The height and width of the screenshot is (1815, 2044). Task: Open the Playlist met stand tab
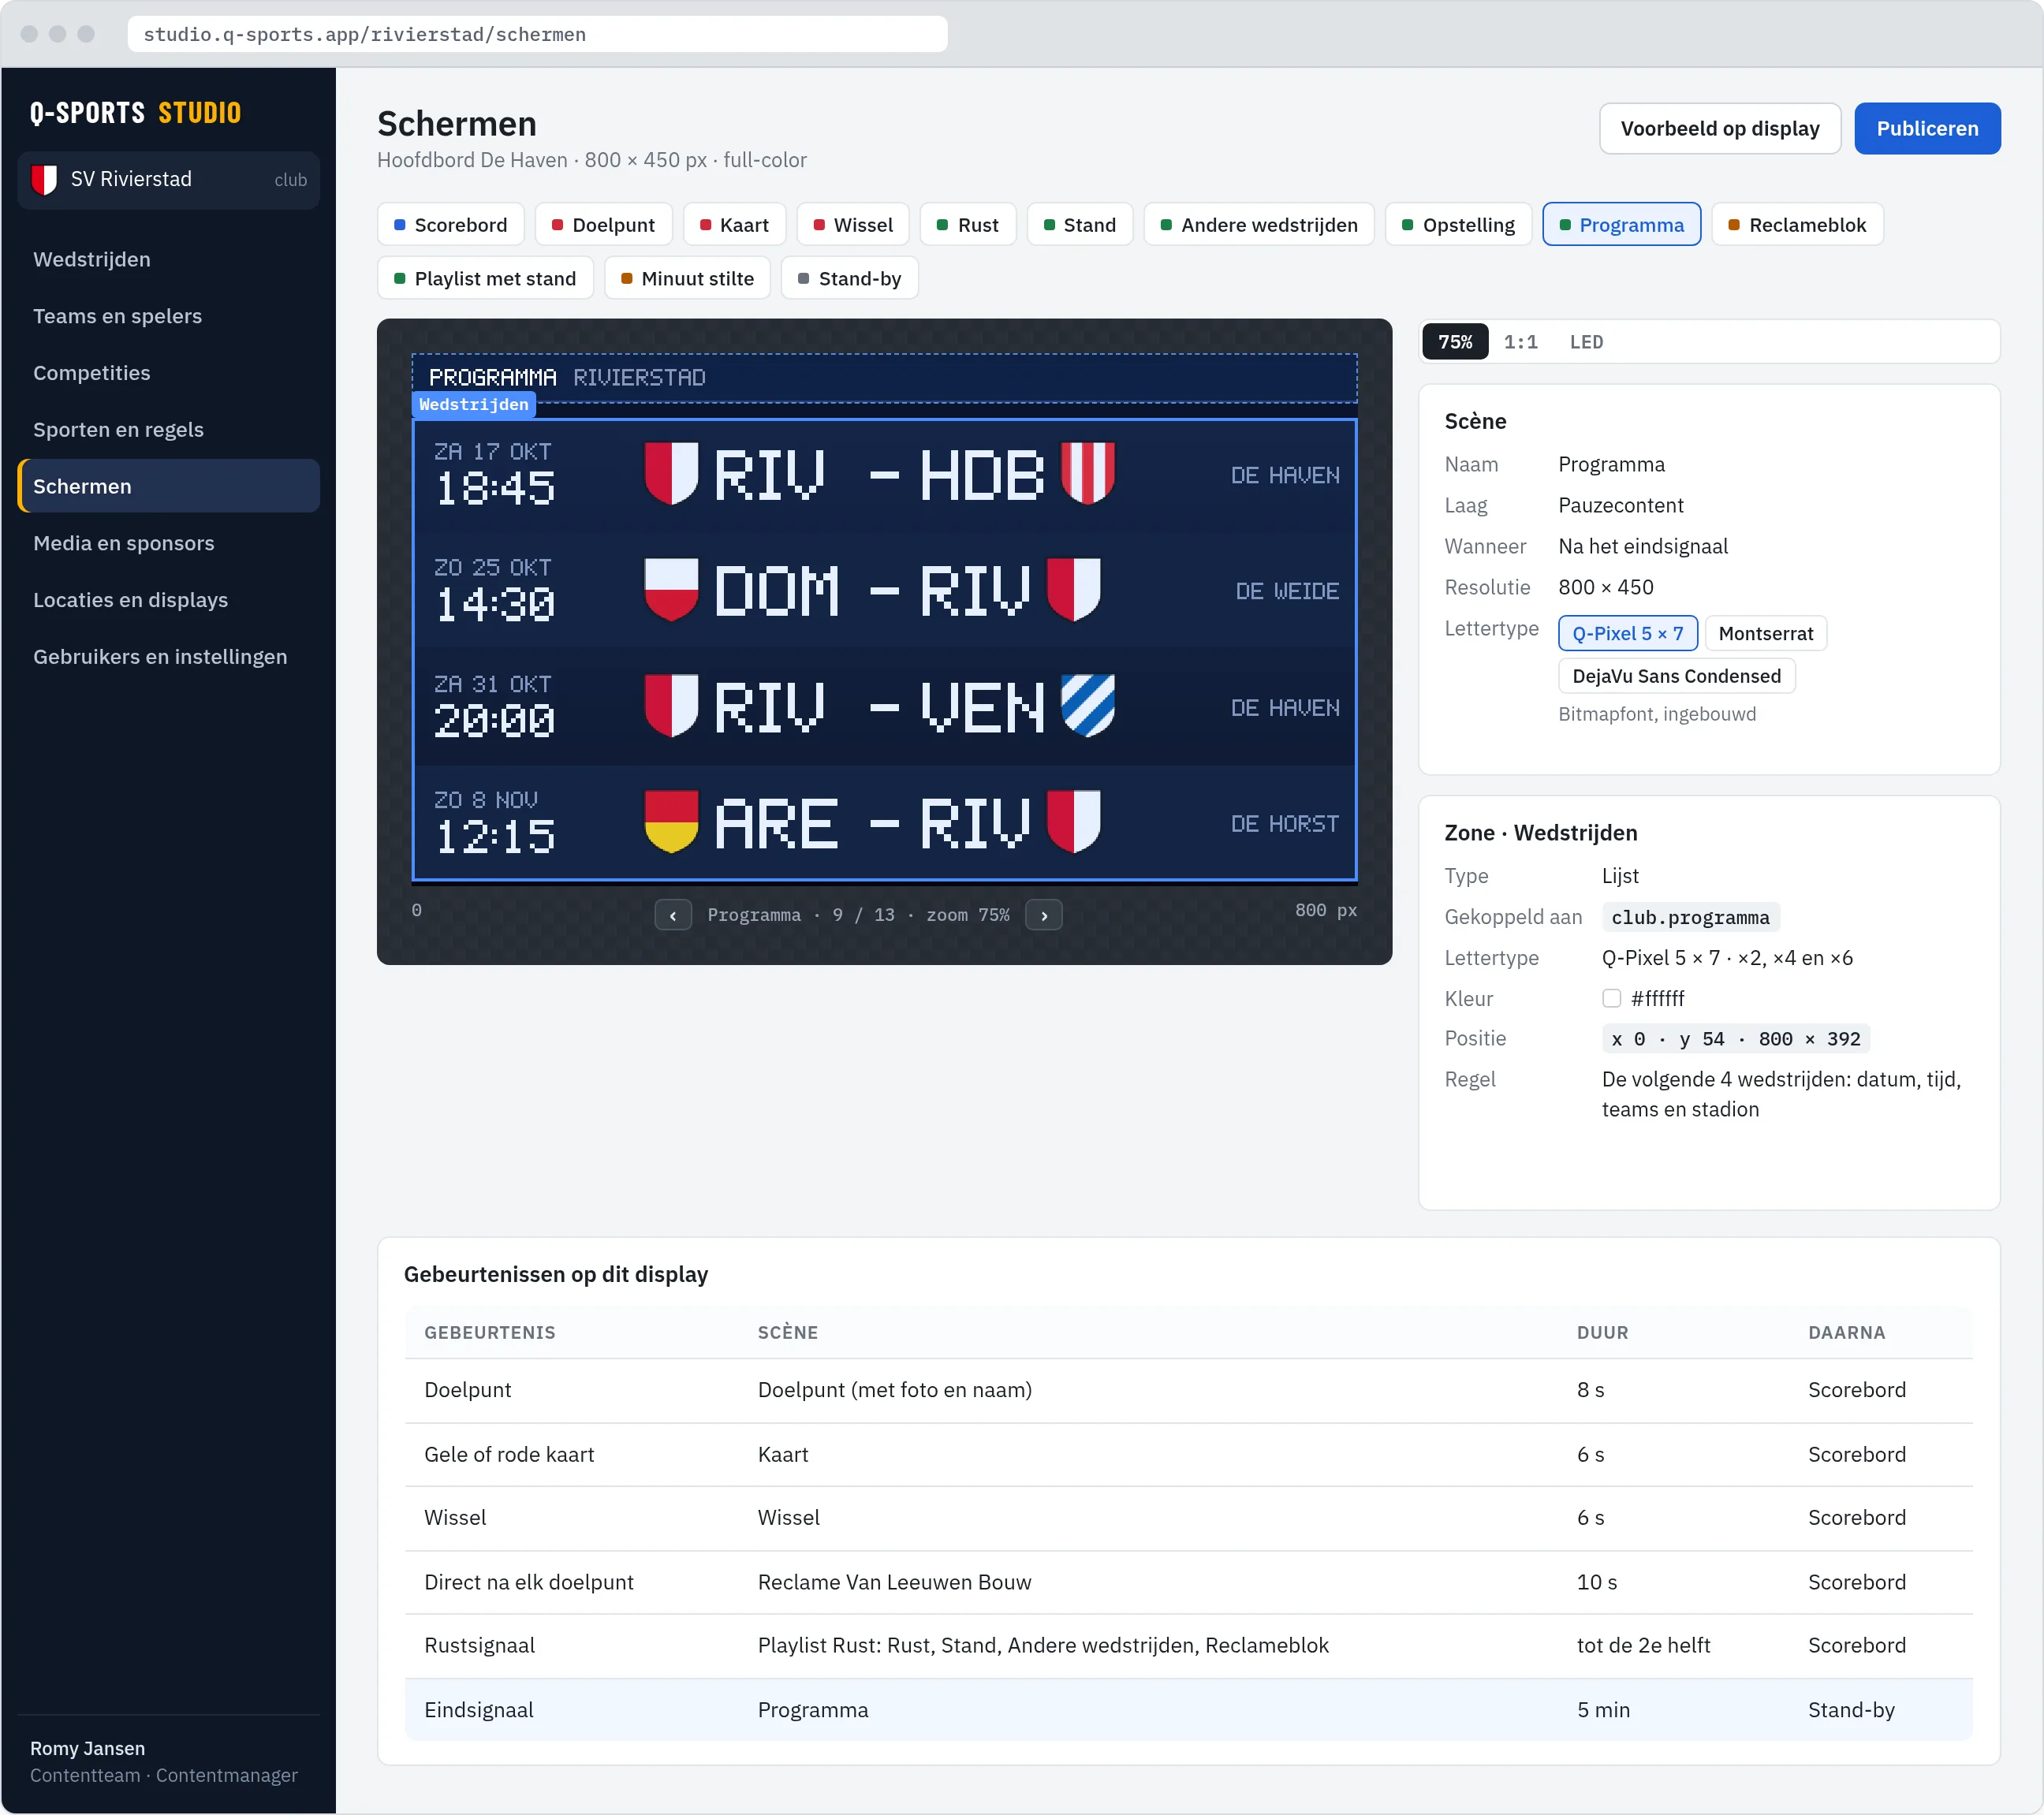(x=485, y=279)
